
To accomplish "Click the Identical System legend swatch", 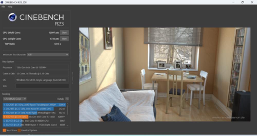I will [x=19, y=130].
